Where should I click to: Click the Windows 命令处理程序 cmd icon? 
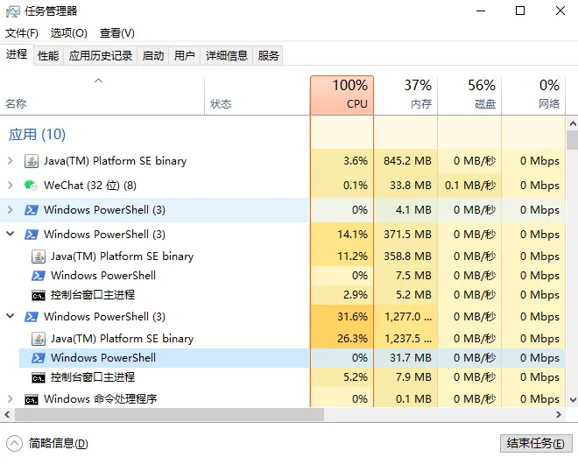[x=32, y=399]
